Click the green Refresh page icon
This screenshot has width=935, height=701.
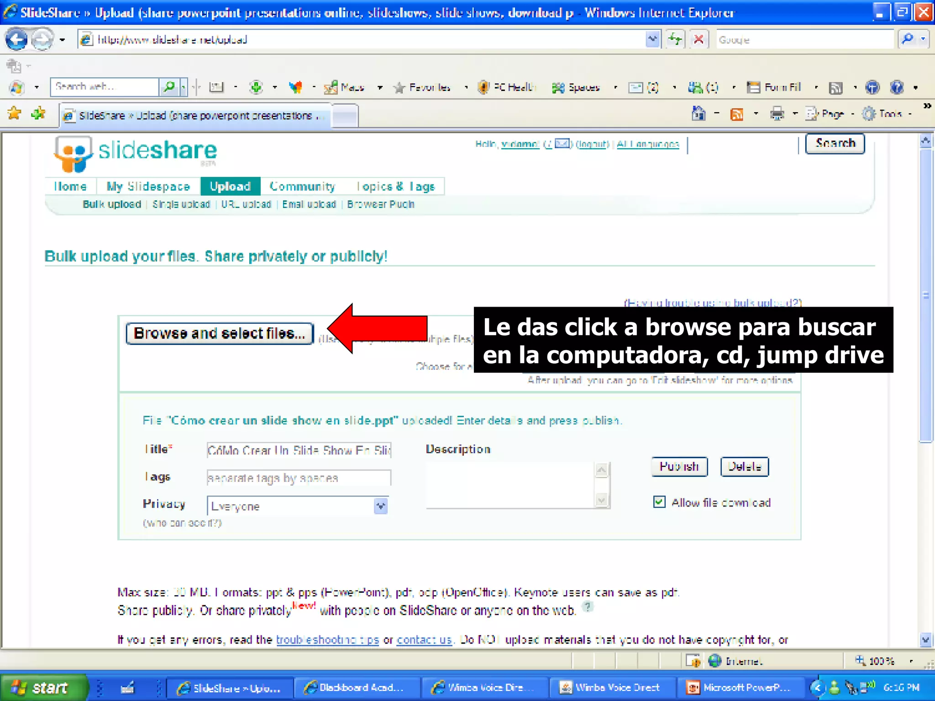point(675,40)
